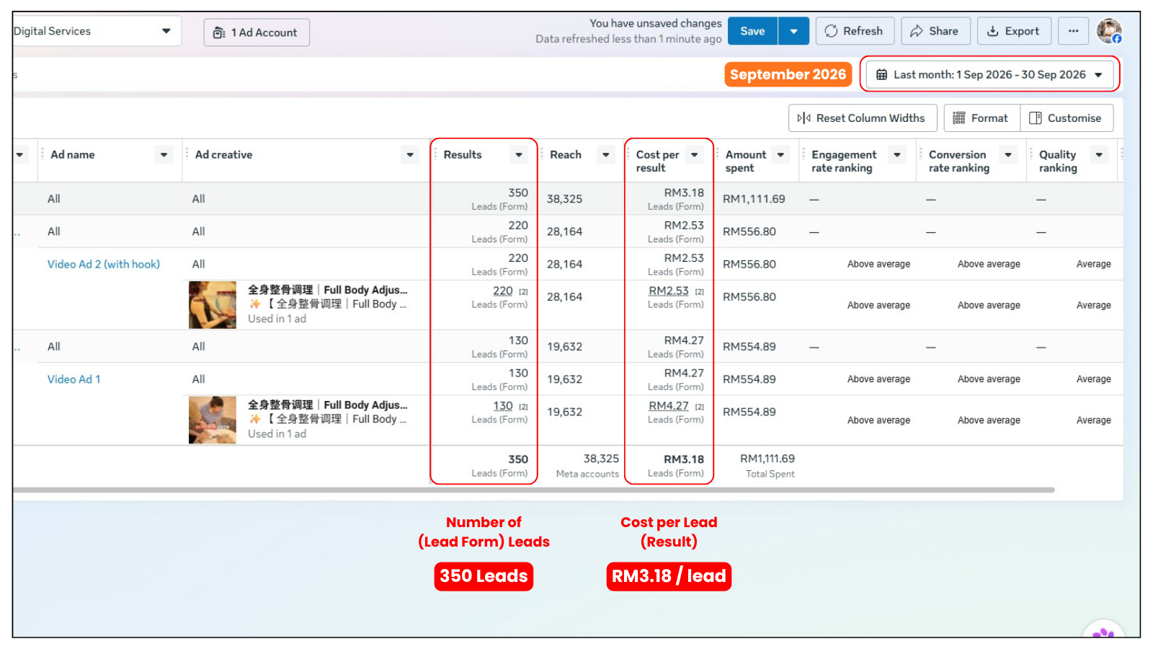Expand the Save options arrow
This screenshot has height=649, width=1153.
pyautogui.click(x=793, y=31)
